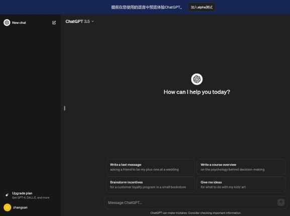Screen dimensions: 290x216
Task: Select the 'Write a text message' suggestion
Action: pyautogui.click(x=151, y=167)
